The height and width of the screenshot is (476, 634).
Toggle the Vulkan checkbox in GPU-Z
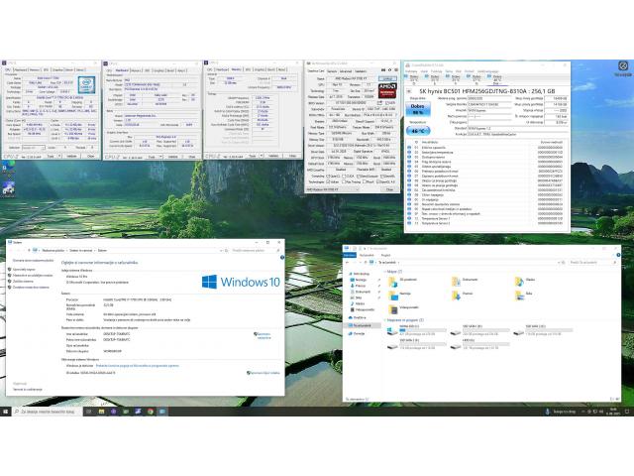click(x=328, y=181)
